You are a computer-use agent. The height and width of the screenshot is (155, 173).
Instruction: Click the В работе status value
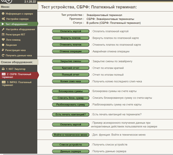[114, 23]
